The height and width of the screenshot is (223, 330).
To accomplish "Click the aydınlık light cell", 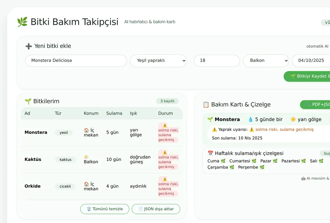I will click(x=138, y=186).
